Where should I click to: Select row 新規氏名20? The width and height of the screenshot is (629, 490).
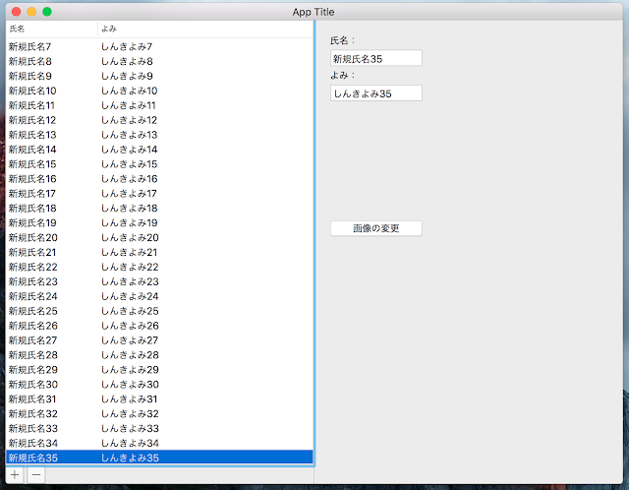pos(159,238)
